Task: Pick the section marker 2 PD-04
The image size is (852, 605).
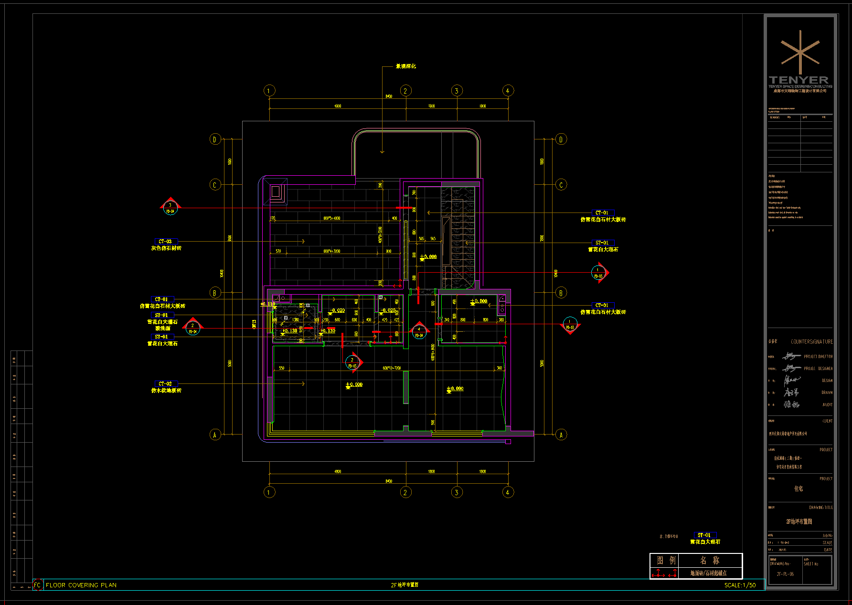Action: (x=192, y=327)
